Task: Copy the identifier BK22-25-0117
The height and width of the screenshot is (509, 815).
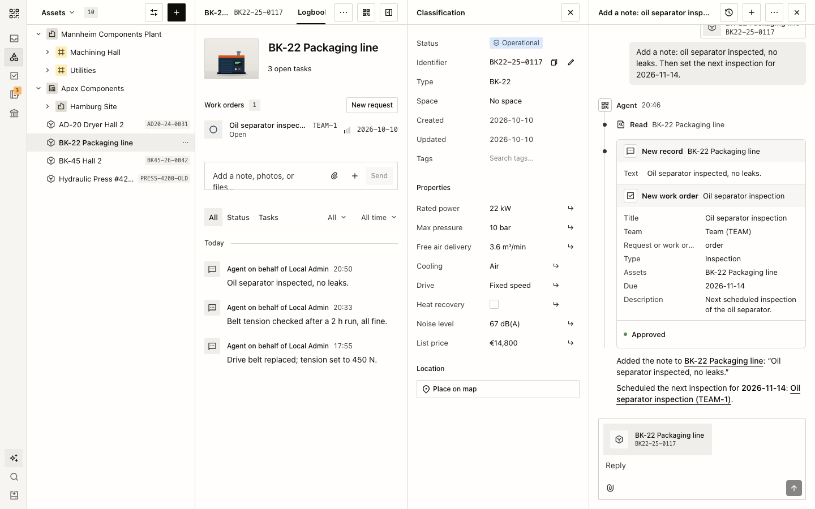Action: (554, 62)
